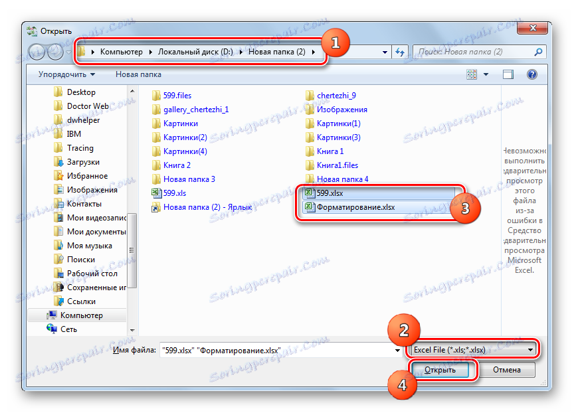
Task: Click Компьютер in the address breadcrumb
Action: click(x=121, y=52)
